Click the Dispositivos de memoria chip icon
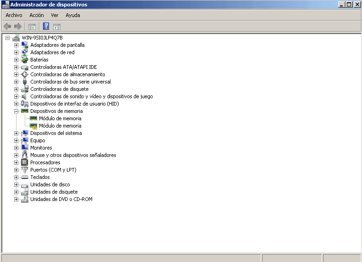 pyautogui.click(x=25, y=111)
